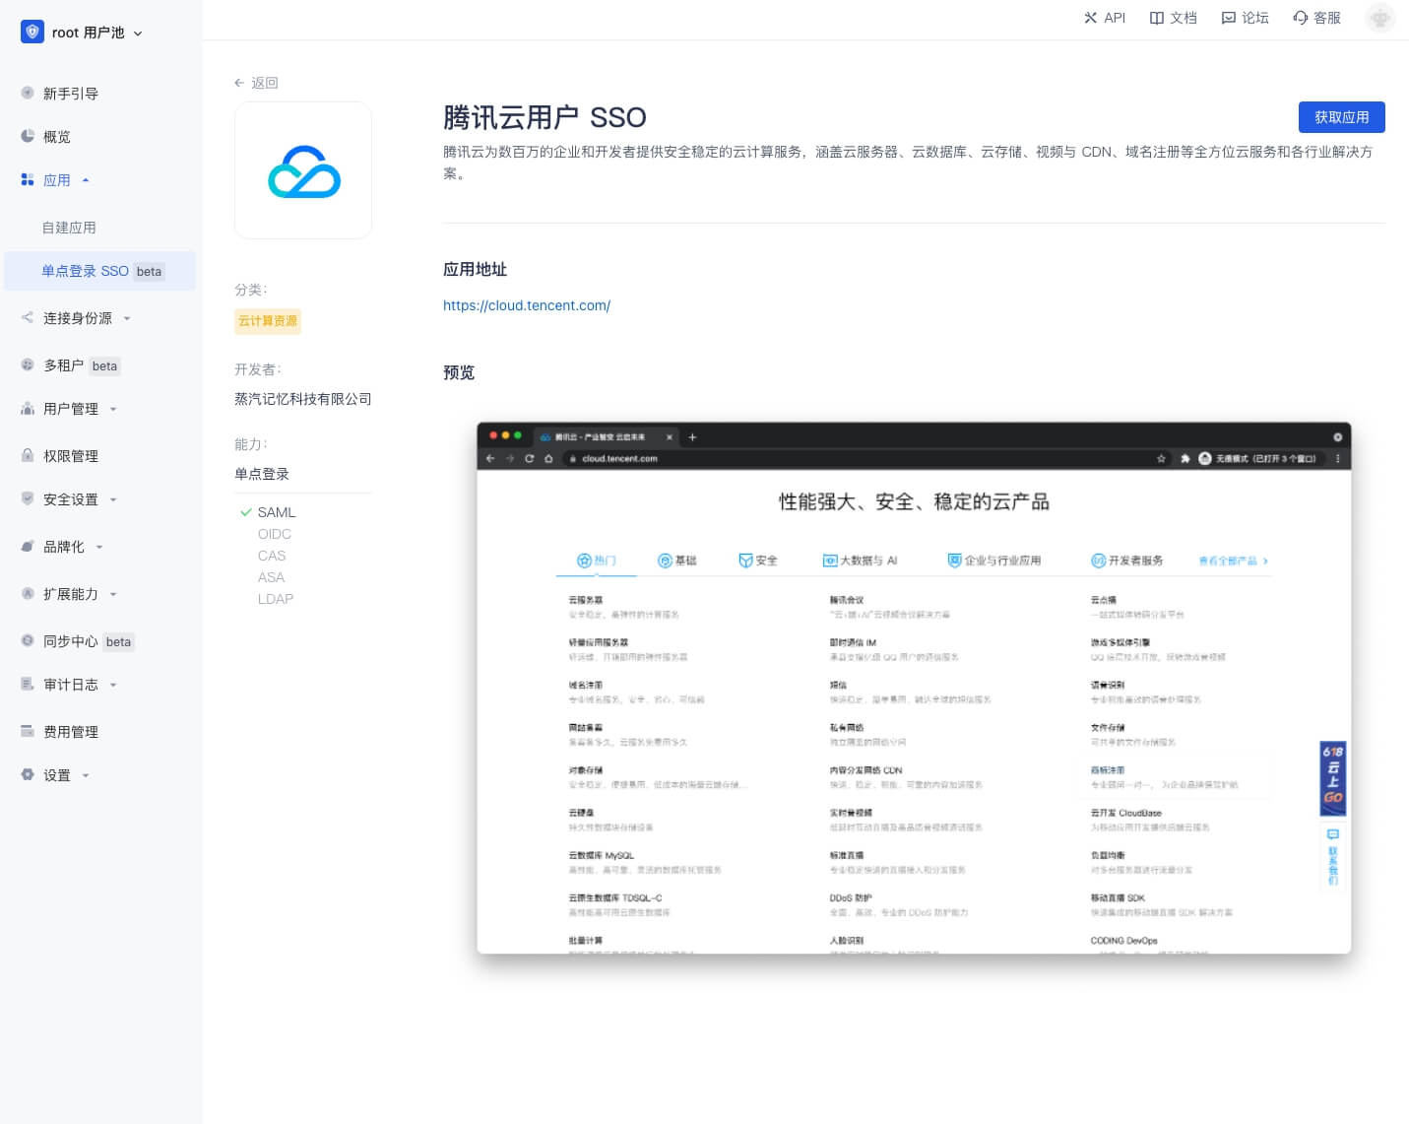The image size is (1409, 1124).
Task: Open the 品牌化 branding icon
Action: (27, 547)
